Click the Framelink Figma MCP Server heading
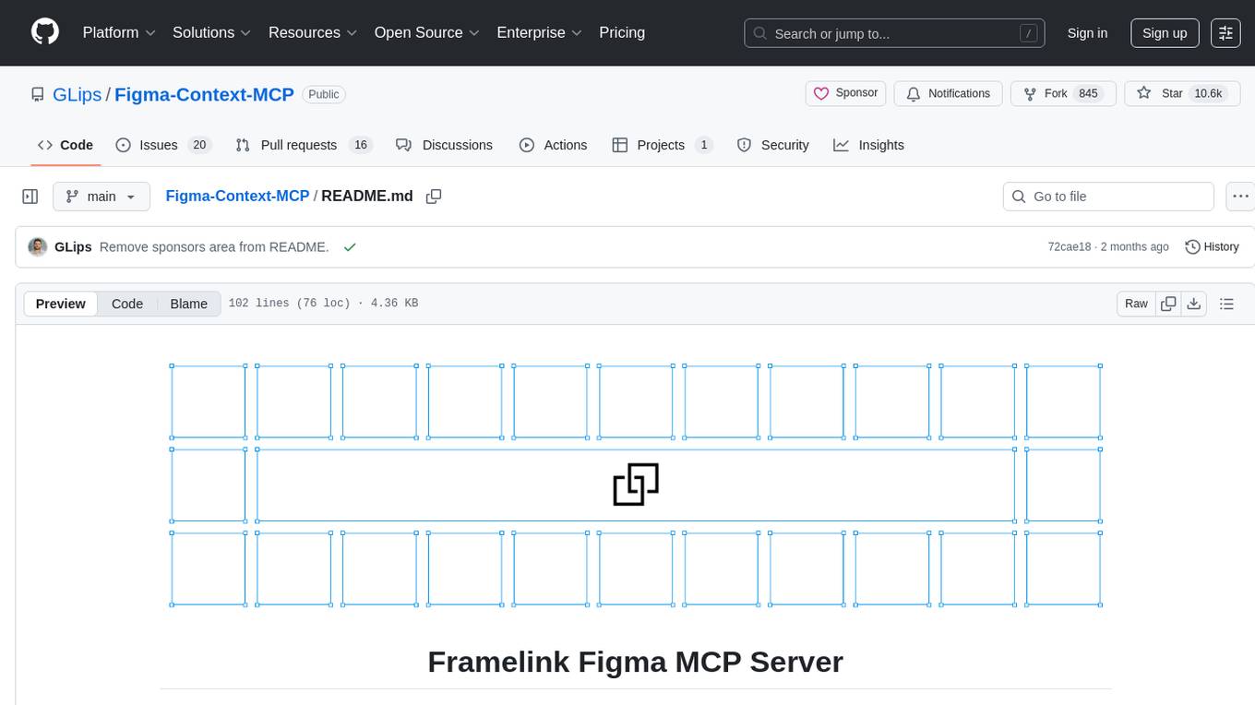This screenshot has width=1255, height=705. tap(636, 662)
